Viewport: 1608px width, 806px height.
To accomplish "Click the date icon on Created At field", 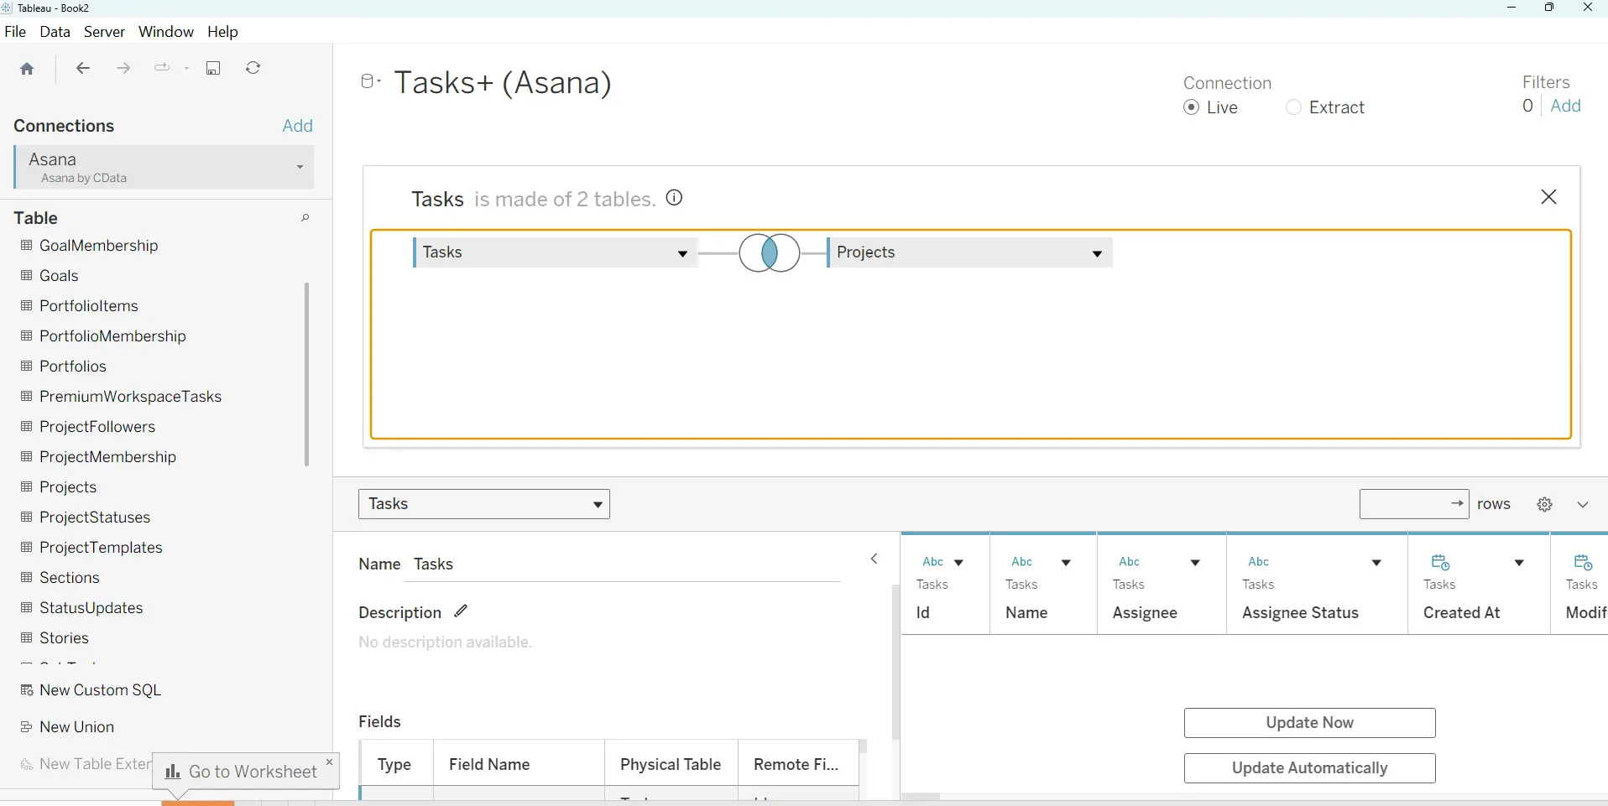I will [x=1440, y=562].
